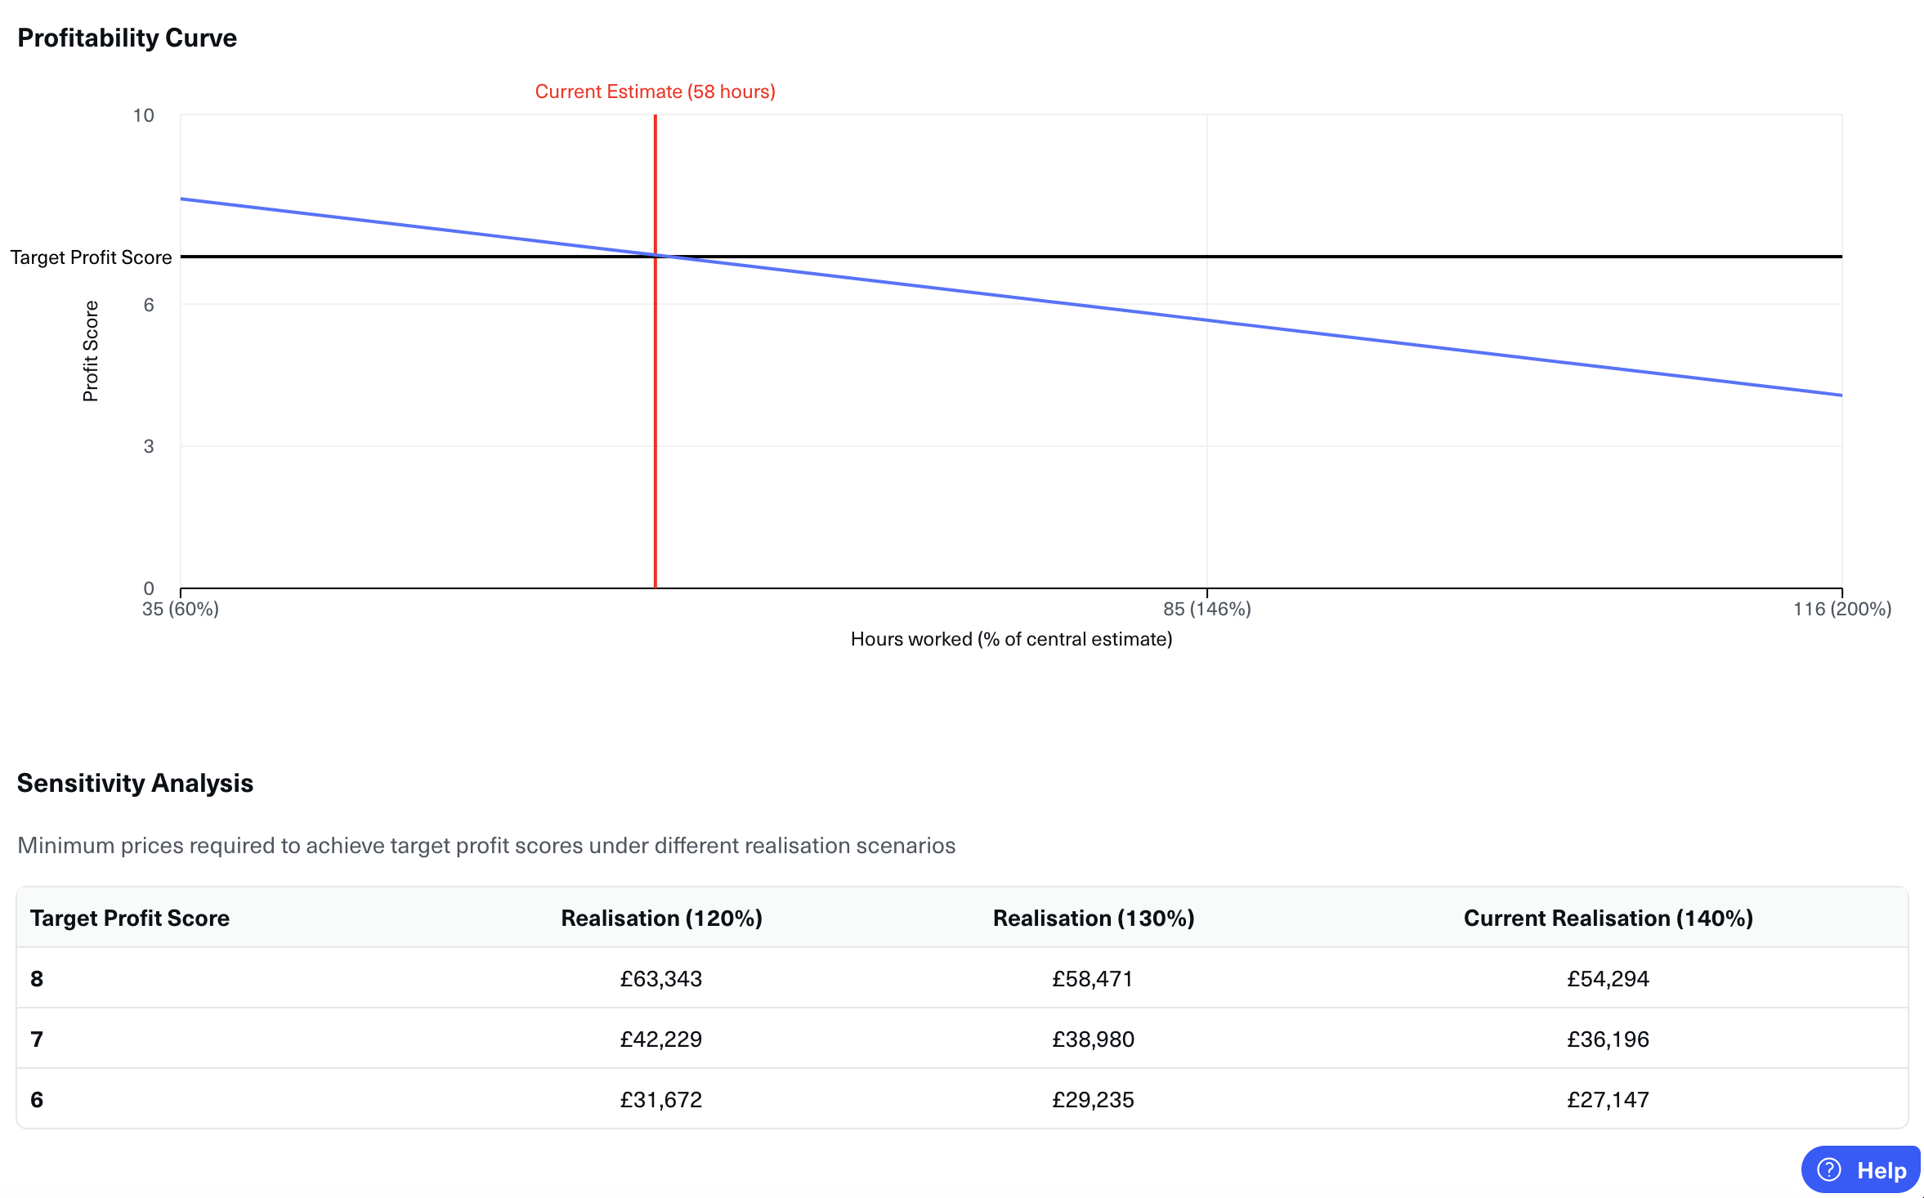Select the row for profit score 8
This screenshot has height=1198, width=1924.
point(36,978)
